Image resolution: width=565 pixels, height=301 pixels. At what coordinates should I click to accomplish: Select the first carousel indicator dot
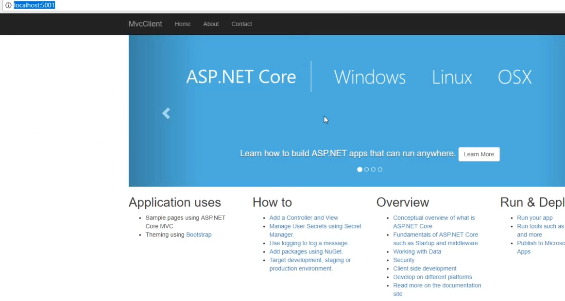tap(360, 169)
